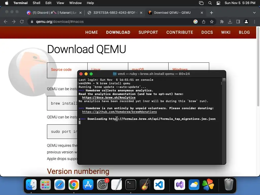Screen dimensions: 260x195
Task: Open WIKI in the QEMU navigation
Action: (x=226, y=32)
